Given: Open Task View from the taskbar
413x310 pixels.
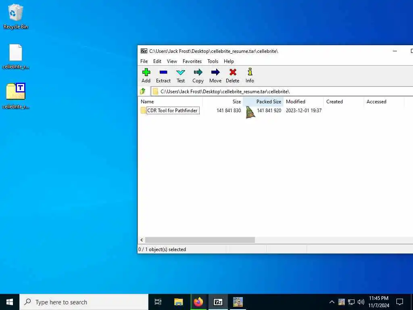Looking at the screenshot, I should pyautogui.click(x=158, y=302).
